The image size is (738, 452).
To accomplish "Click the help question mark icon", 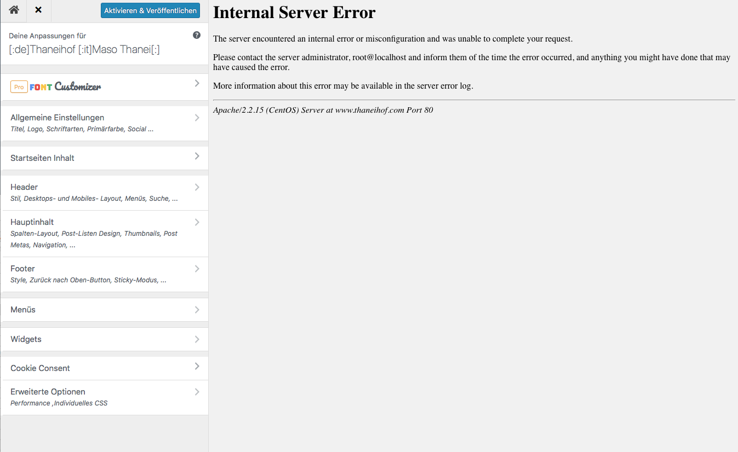I will 197,35.
